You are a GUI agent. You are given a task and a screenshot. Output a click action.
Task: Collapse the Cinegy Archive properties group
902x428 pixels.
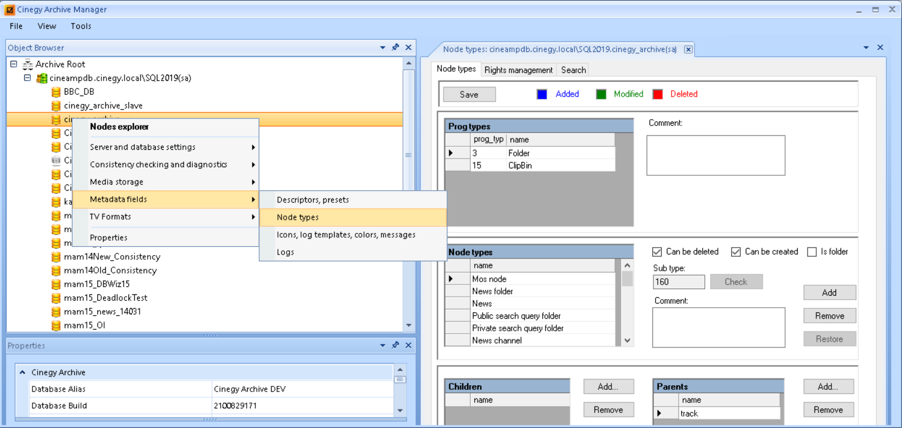click(x=23, y=372)
